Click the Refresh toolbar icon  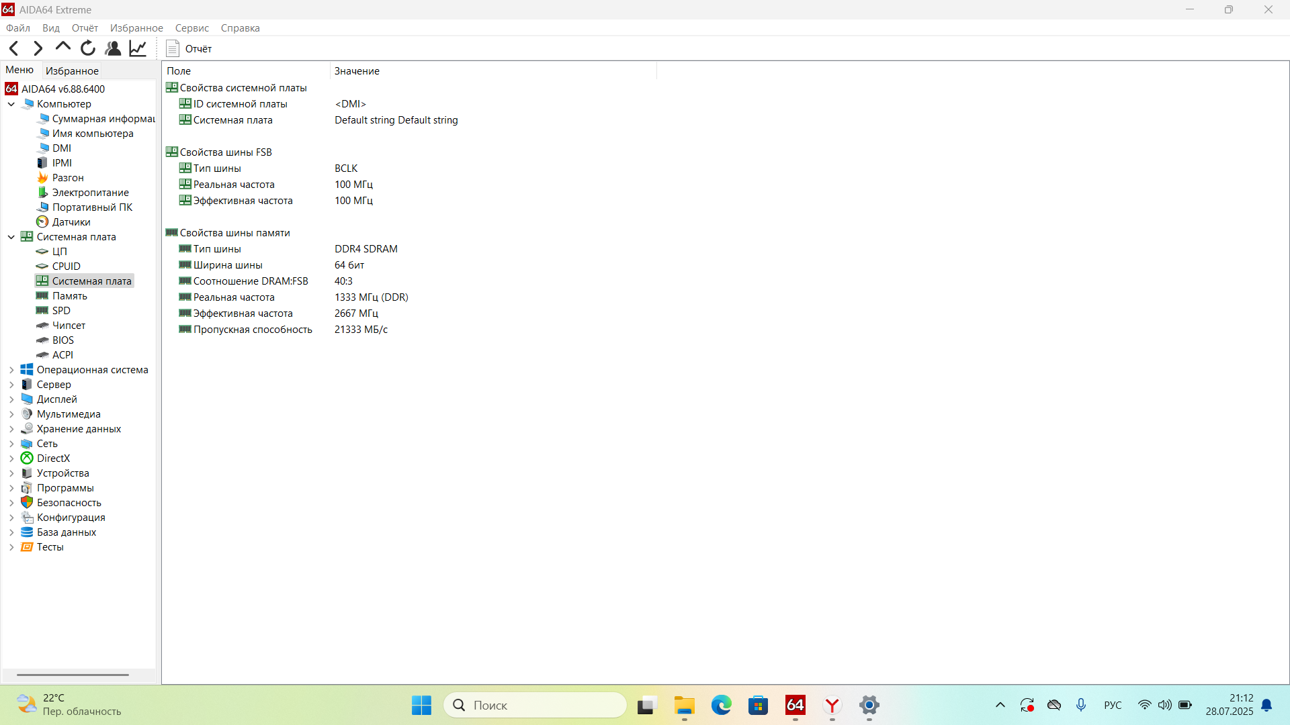88,48
